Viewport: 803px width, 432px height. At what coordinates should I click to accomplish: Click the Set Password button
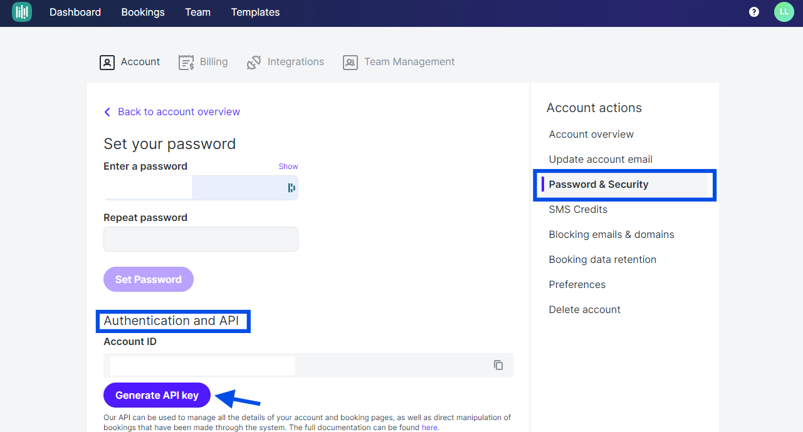pos(148,279)
